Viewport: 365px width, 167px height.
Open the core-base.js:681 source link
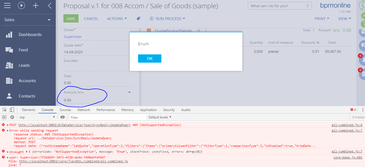[x=348, y=157]
